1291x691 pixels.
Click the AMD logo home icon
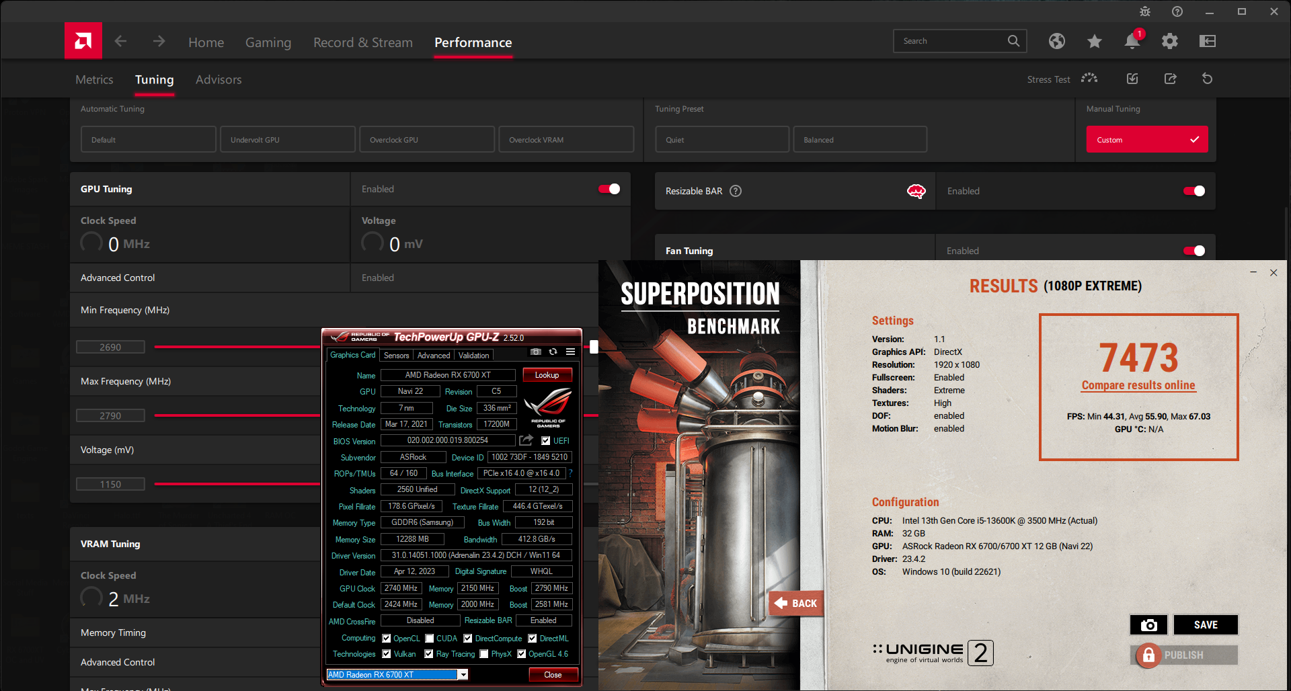pos(83,41)
